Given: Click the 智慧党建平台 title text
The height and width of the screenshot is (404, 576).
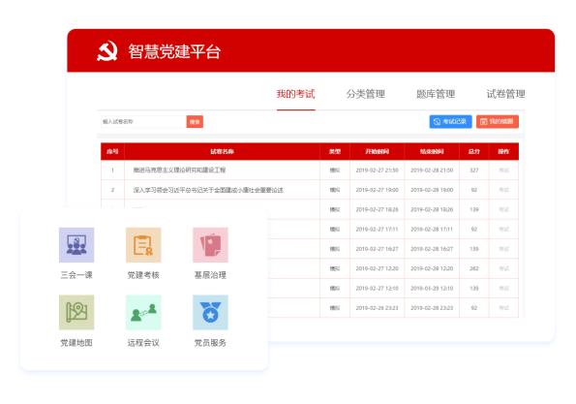Looking at the screenshot, I should 174,51.
